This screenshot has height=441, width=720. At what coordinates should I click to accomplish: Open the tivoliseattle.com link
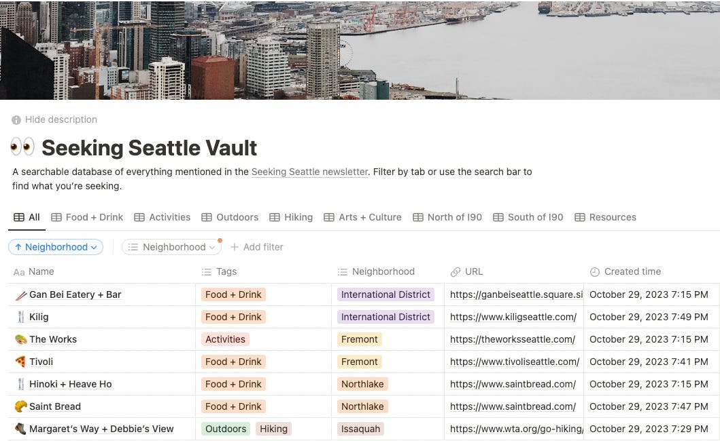tap(515, 362)
